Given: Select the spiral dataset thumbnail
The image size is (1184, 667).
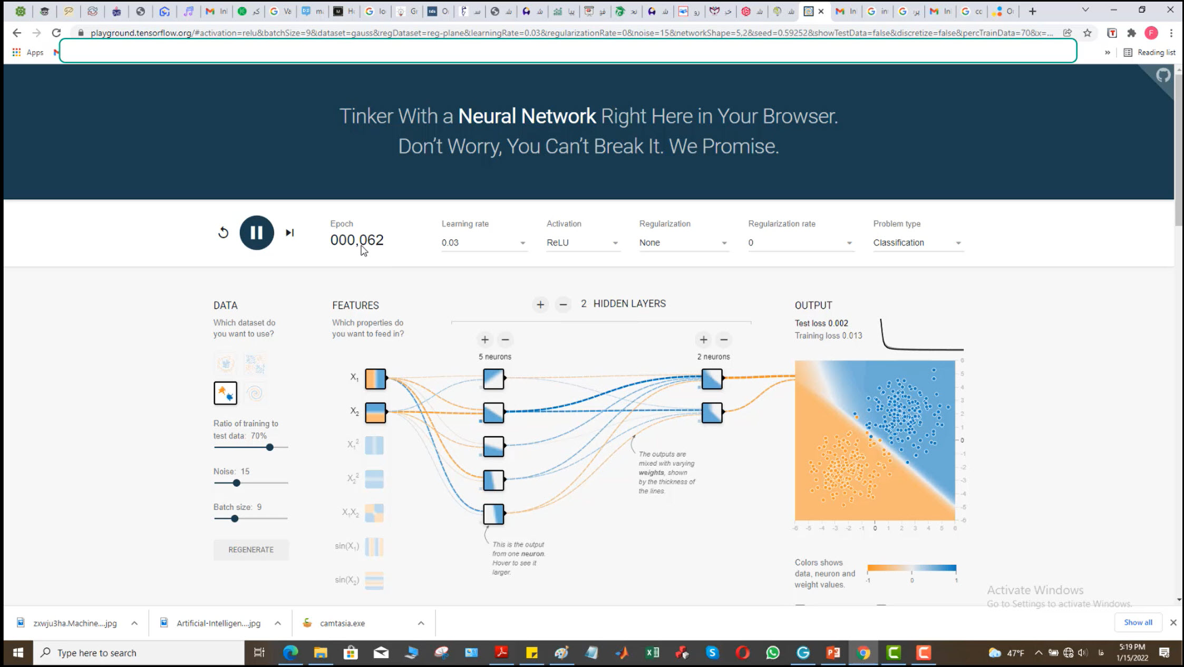Looking at the screenshot, I should click(x=255, y=393).
